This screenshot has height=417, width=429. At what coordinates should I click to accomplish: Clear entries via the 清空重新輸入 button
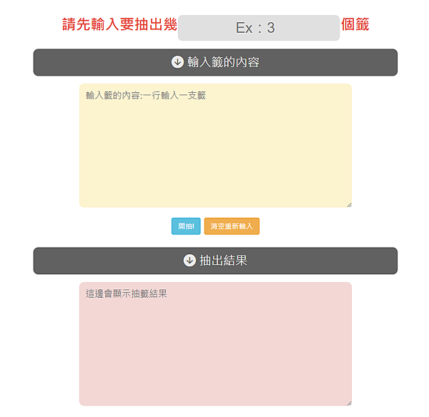[x=232, y=226]
